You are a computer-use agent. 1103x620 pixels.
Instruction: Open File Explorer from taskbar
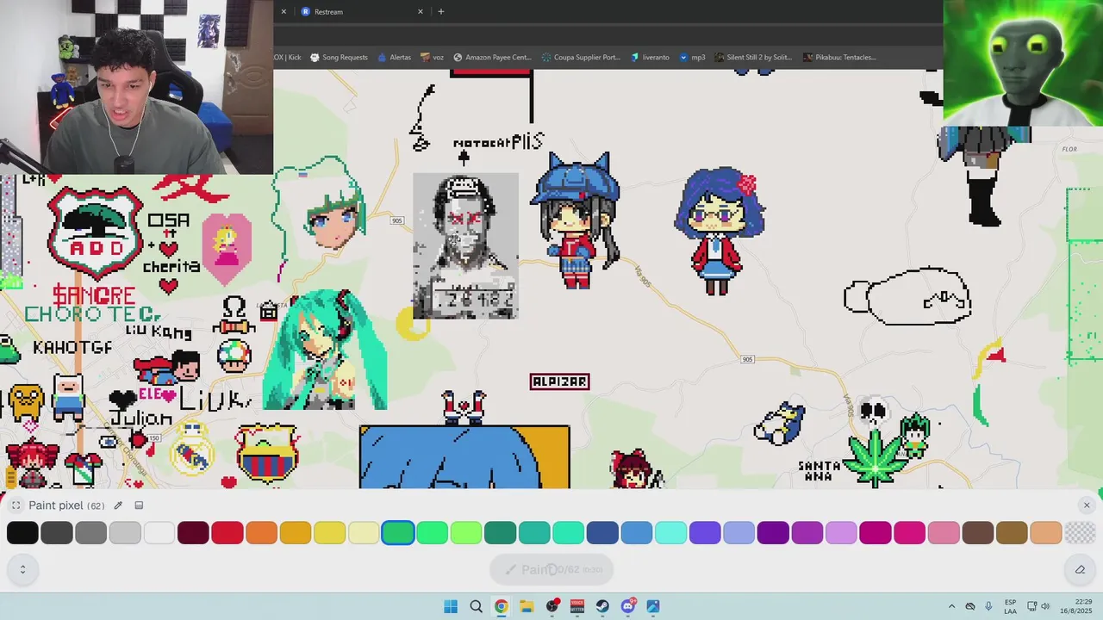click(x=527, y=606)
